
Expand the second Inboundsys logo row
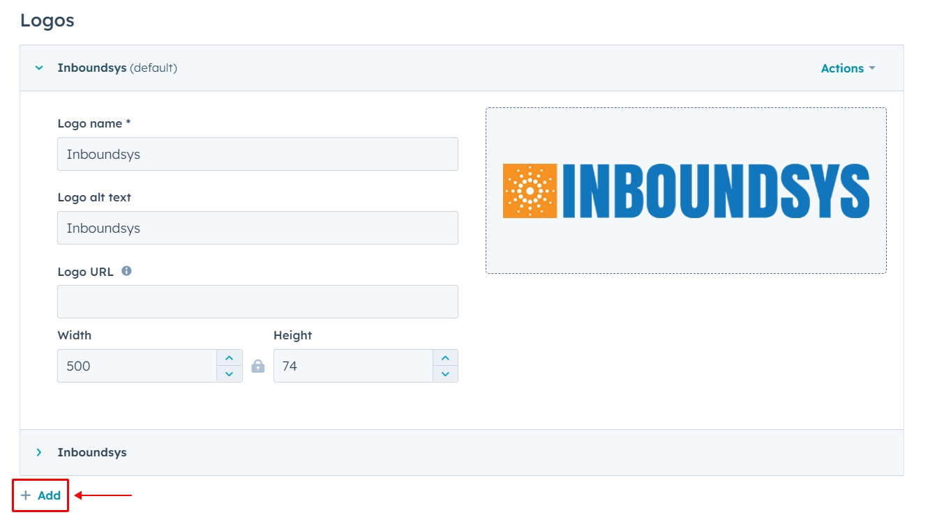[x=39, y=453]
